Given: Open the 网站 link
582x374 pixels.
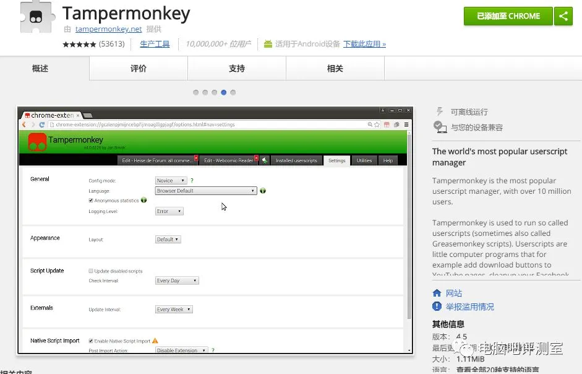Looking at the screenshot, I should coord(454,293).
